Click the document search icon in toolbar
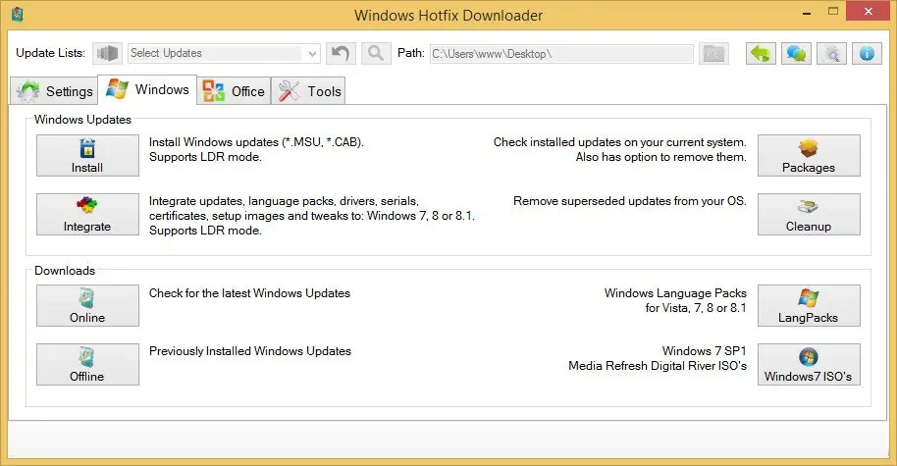The image size is (897, 466). pyautogui.click(x=832, y=54)
